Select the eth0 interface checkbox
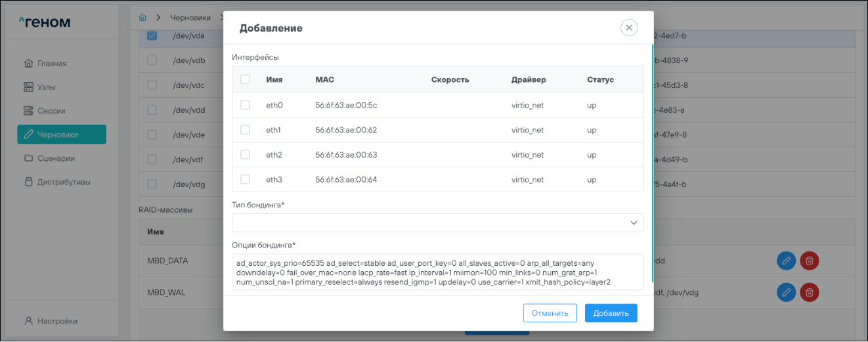868x342 pixels. [246, 105]
